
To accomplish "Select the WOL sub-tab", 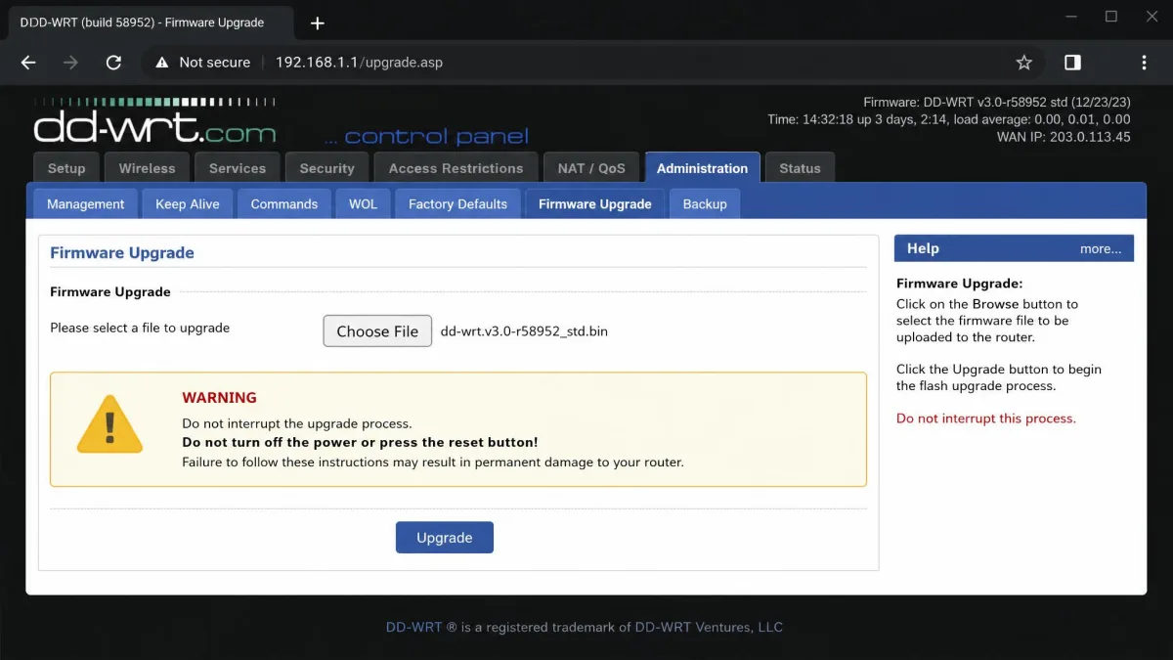I will (363, 204).
